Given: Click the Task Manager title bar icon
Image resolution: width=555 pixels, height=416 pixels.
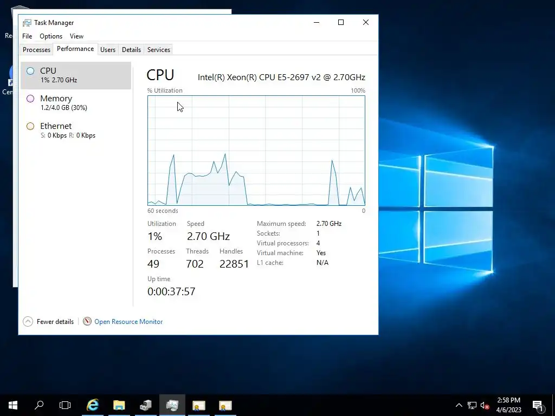Looking at the screenshot, I should pos(27,23).
